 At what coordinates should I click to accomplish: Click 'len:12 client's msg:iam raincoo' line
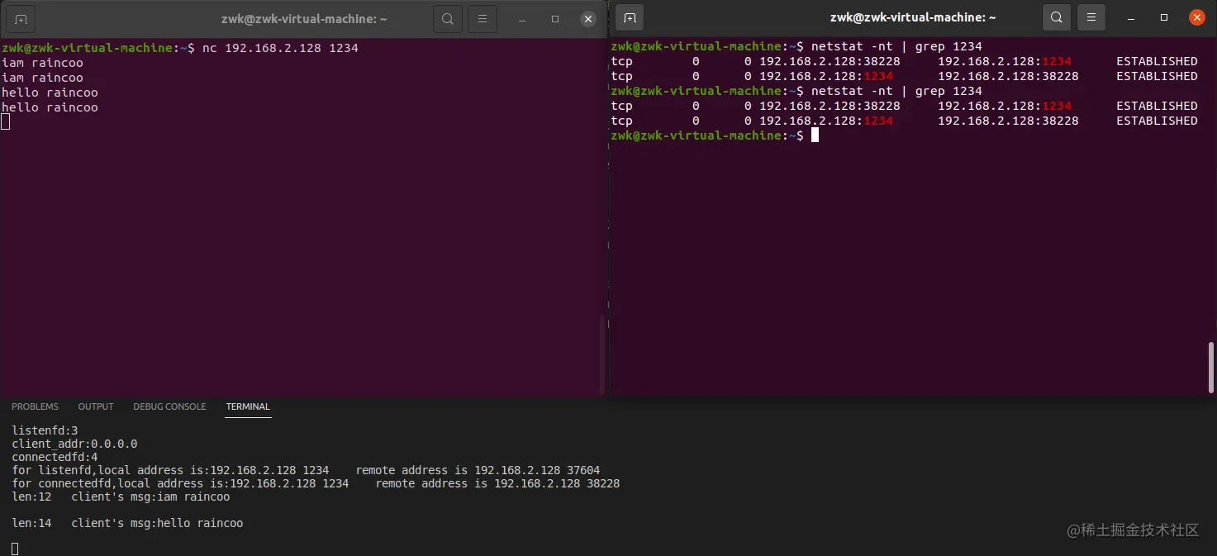click(121, 497)
